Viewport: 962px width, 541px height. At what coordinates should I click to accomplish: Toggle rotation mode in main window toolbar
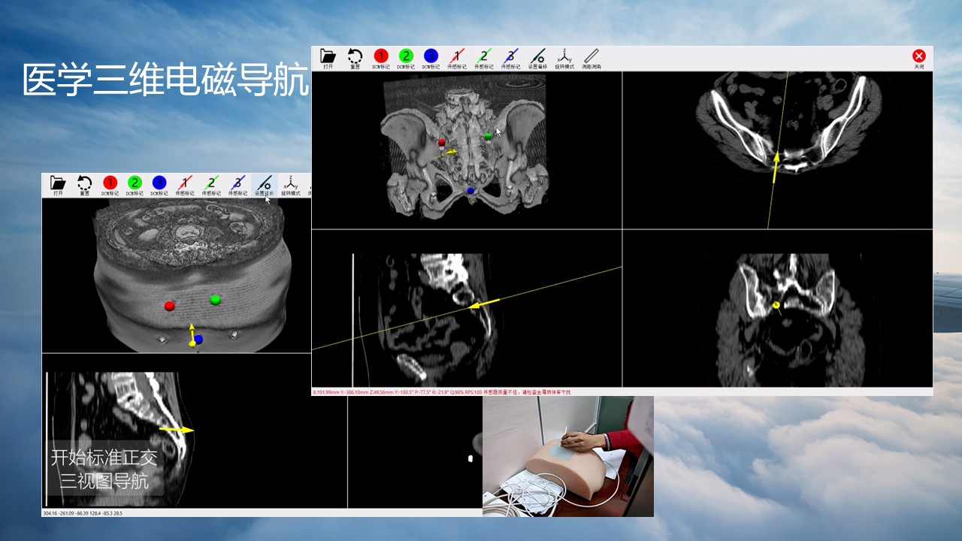pos(564,57)
